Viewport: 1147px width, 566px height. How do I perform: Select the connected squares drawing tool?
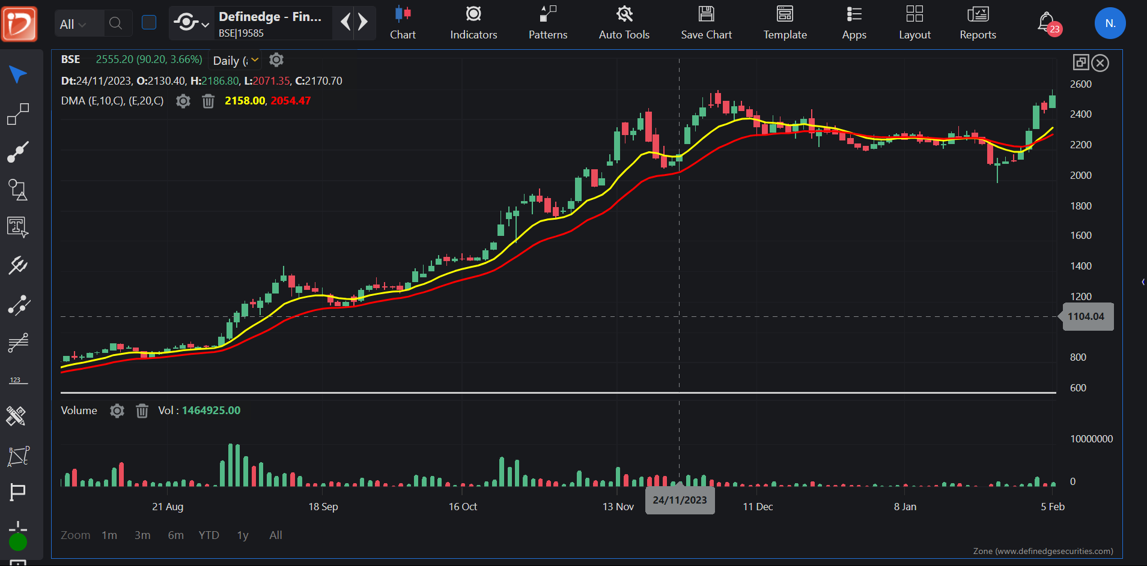point(18,113)
